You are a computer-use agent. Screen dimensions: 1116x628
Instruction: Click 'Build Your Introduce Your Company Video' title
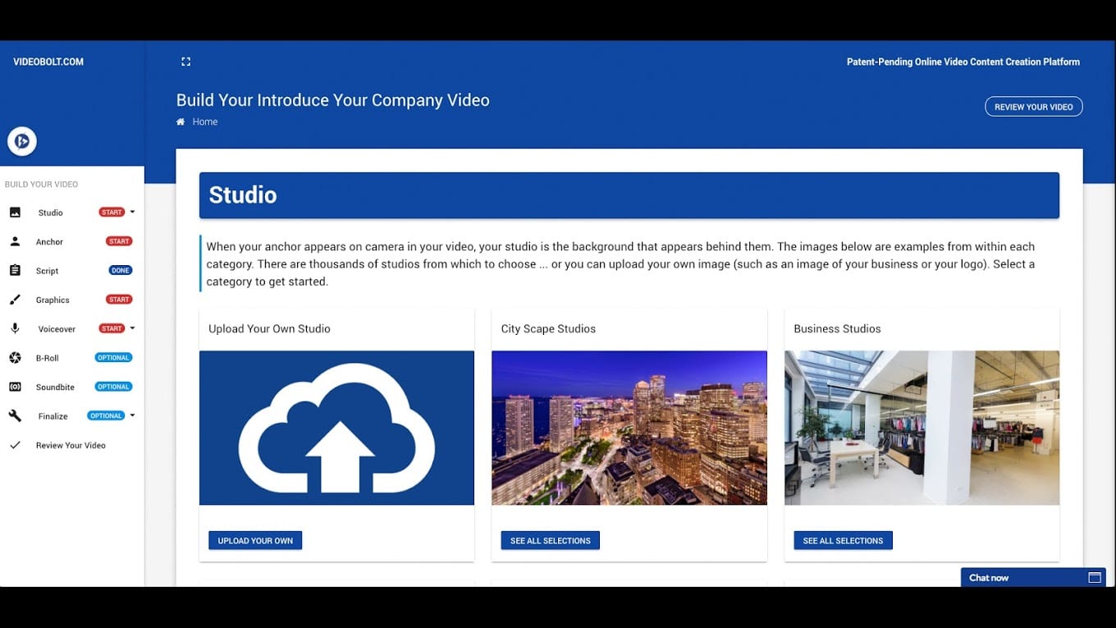pyautogui.click(x=333, y=100)
